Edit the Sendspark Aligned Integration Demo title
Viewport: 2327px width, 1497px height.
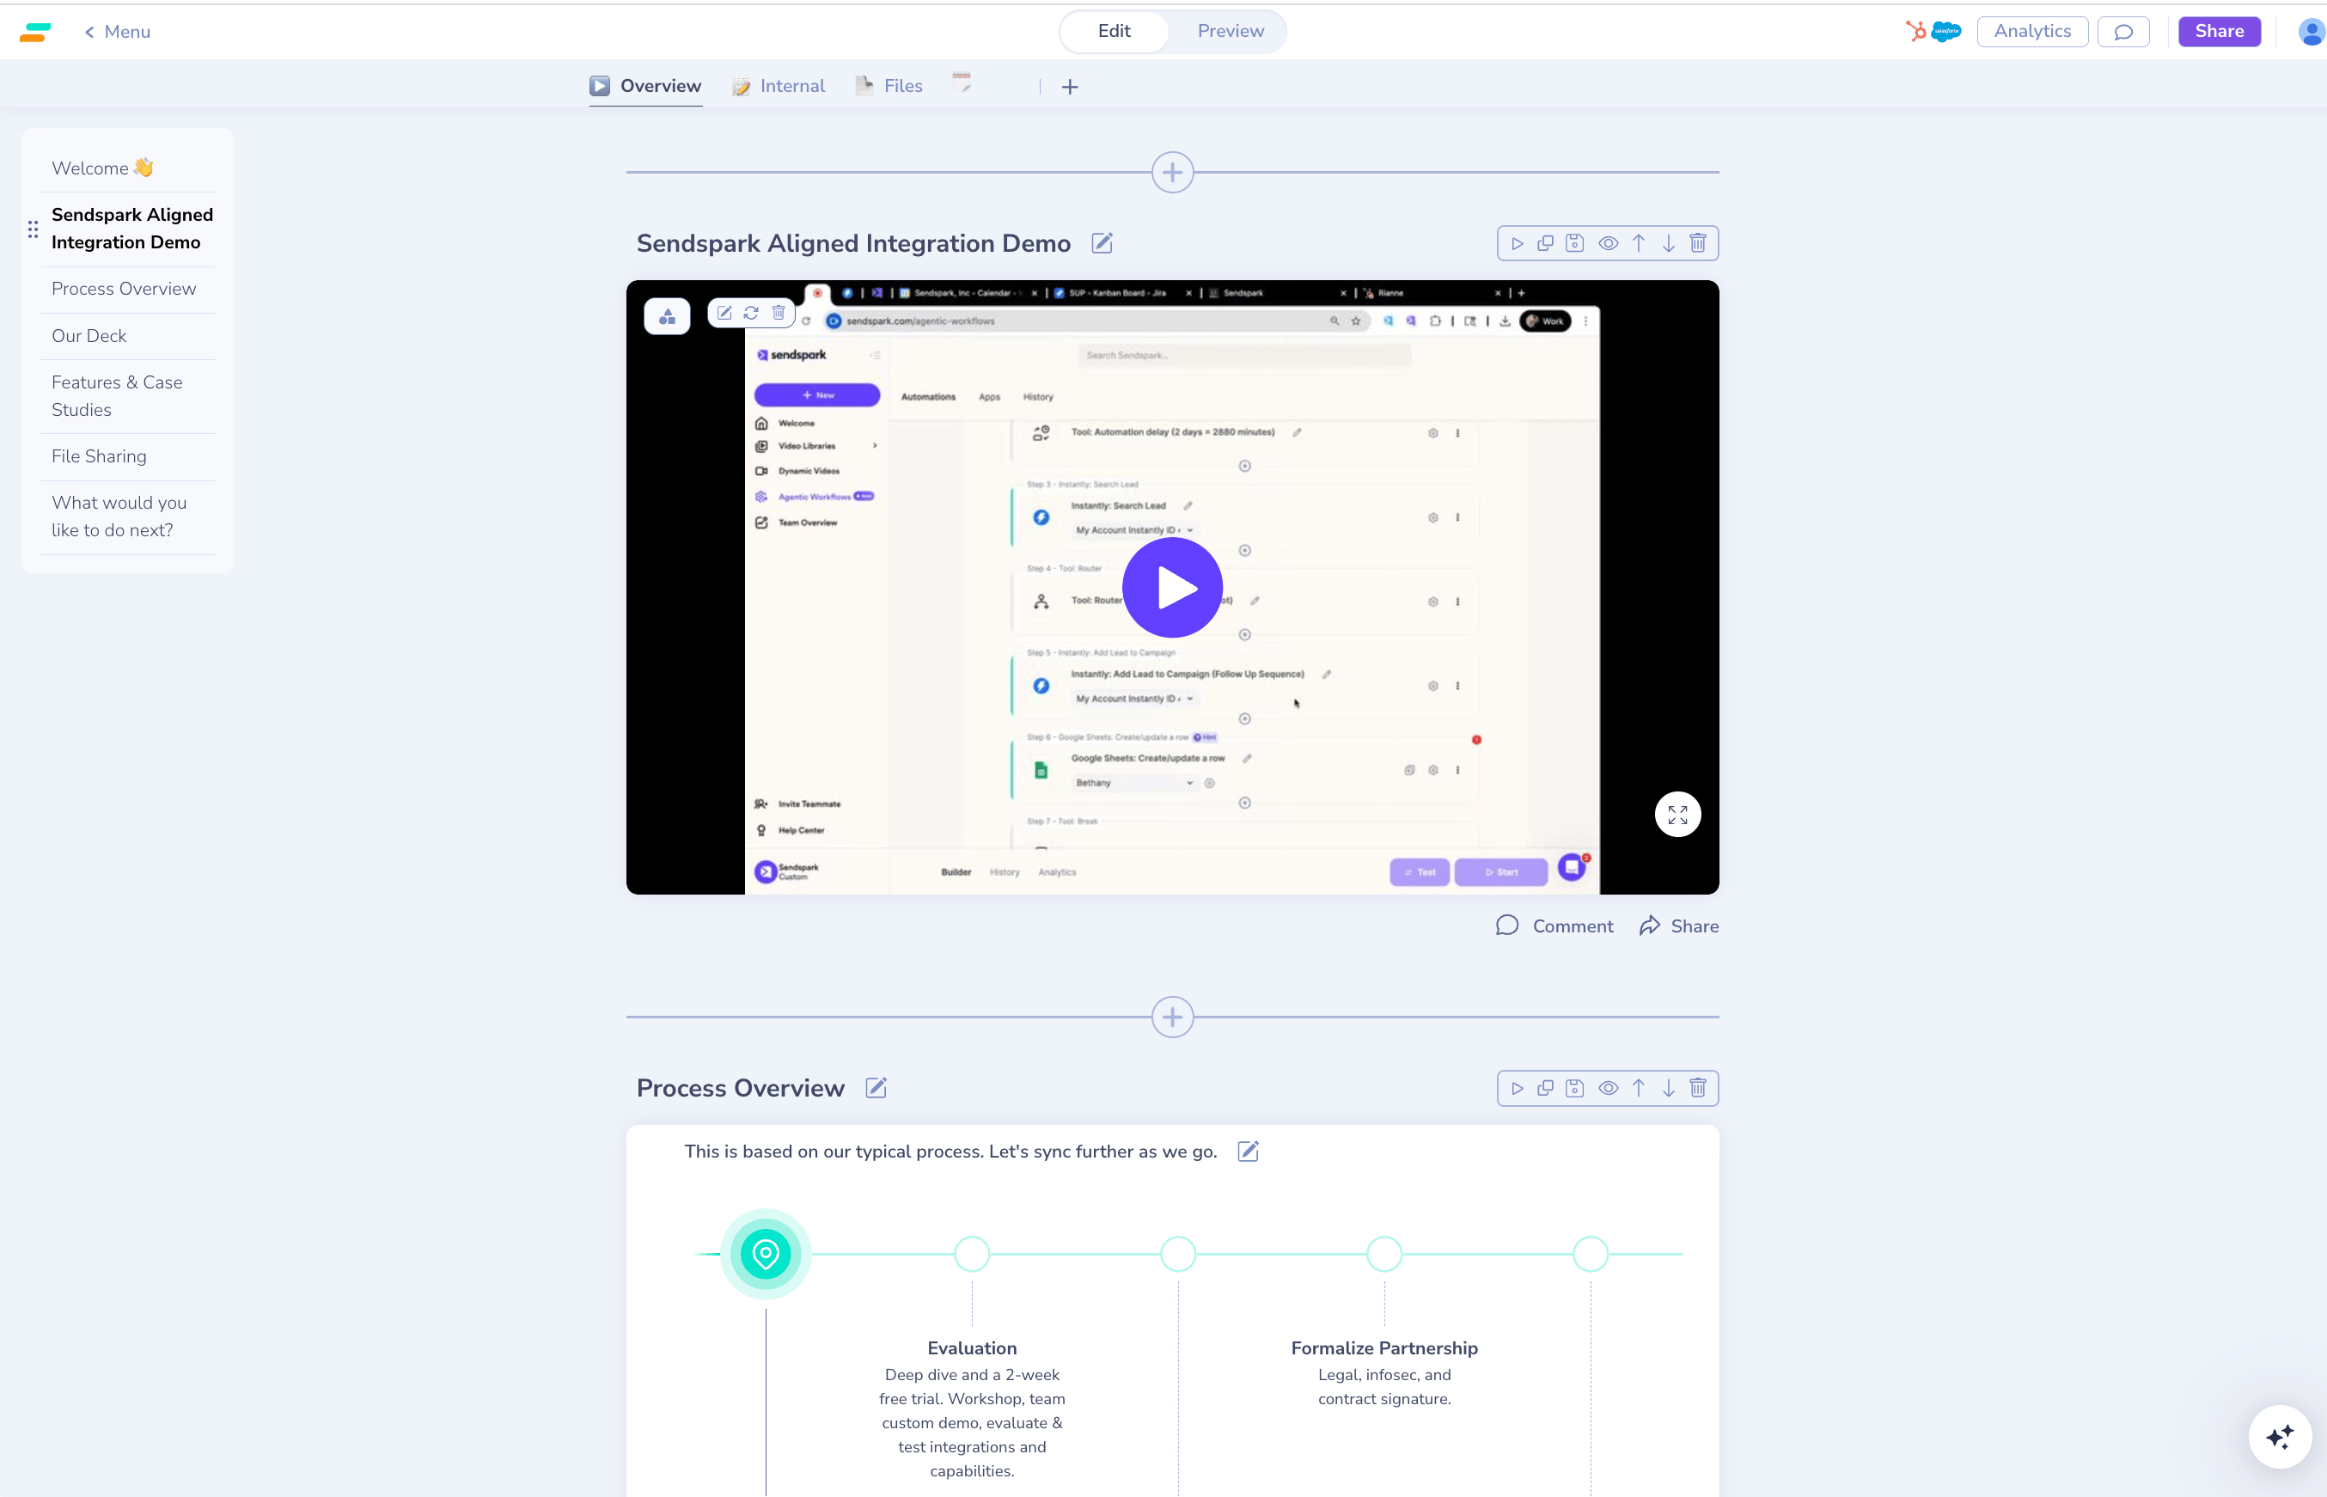[x=1102, y=243]
